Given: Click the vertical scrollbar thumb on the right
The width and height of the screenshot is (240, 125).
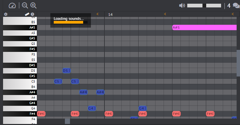Looking at the screenshot, I should click(238, 63).
